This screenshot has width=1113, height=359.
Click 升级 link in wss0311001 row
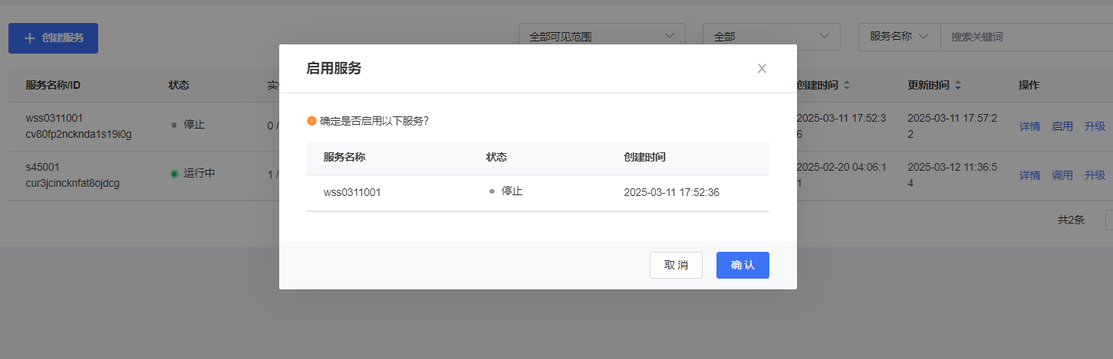coord(1095,126)
